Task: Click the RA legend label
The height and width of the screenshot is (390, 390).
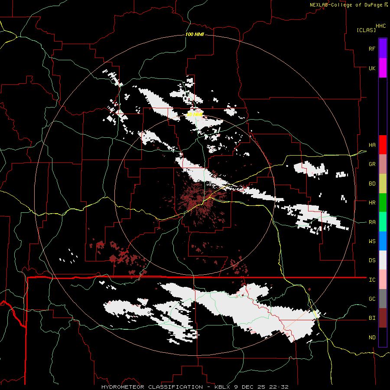Action: (x=372, y=222)
